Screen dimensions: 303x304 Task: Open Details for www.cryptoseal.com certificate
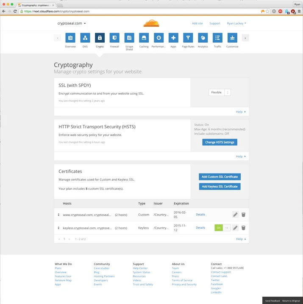(x=200, y=214)
